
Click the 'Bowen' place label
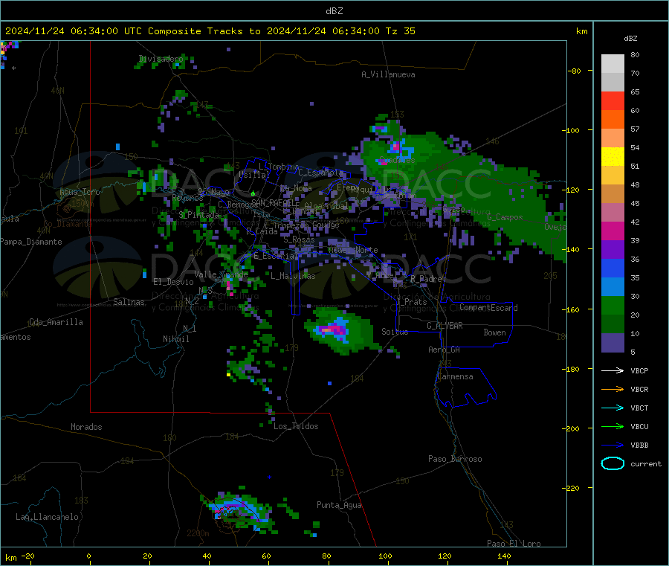point(494,332)
